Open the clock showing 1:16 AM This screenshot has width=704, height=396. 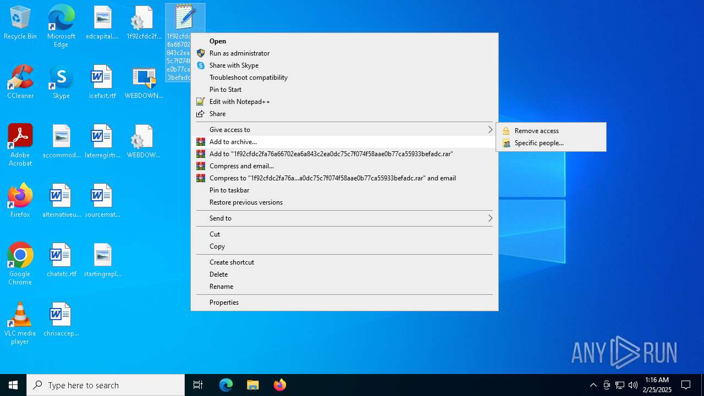click(x=657, y=385)
